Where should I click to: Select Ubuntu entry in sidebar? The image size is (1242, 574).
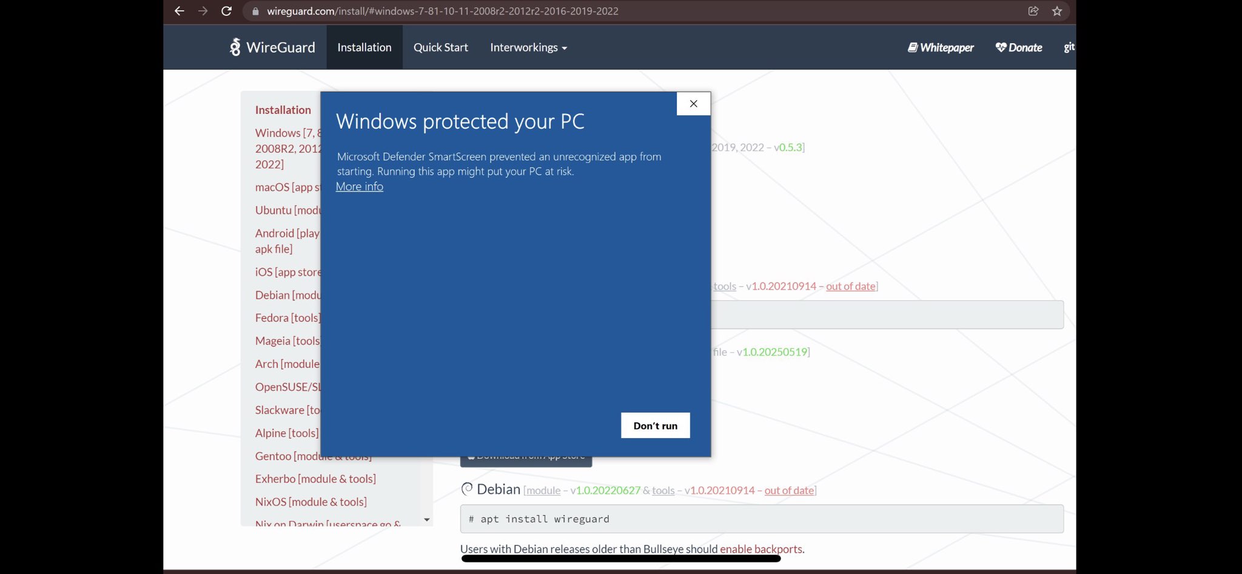click(288, 210)
